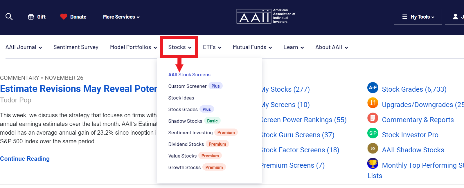
Task: Open search with the magnifying glass icon
Action: tap(9, 17)
